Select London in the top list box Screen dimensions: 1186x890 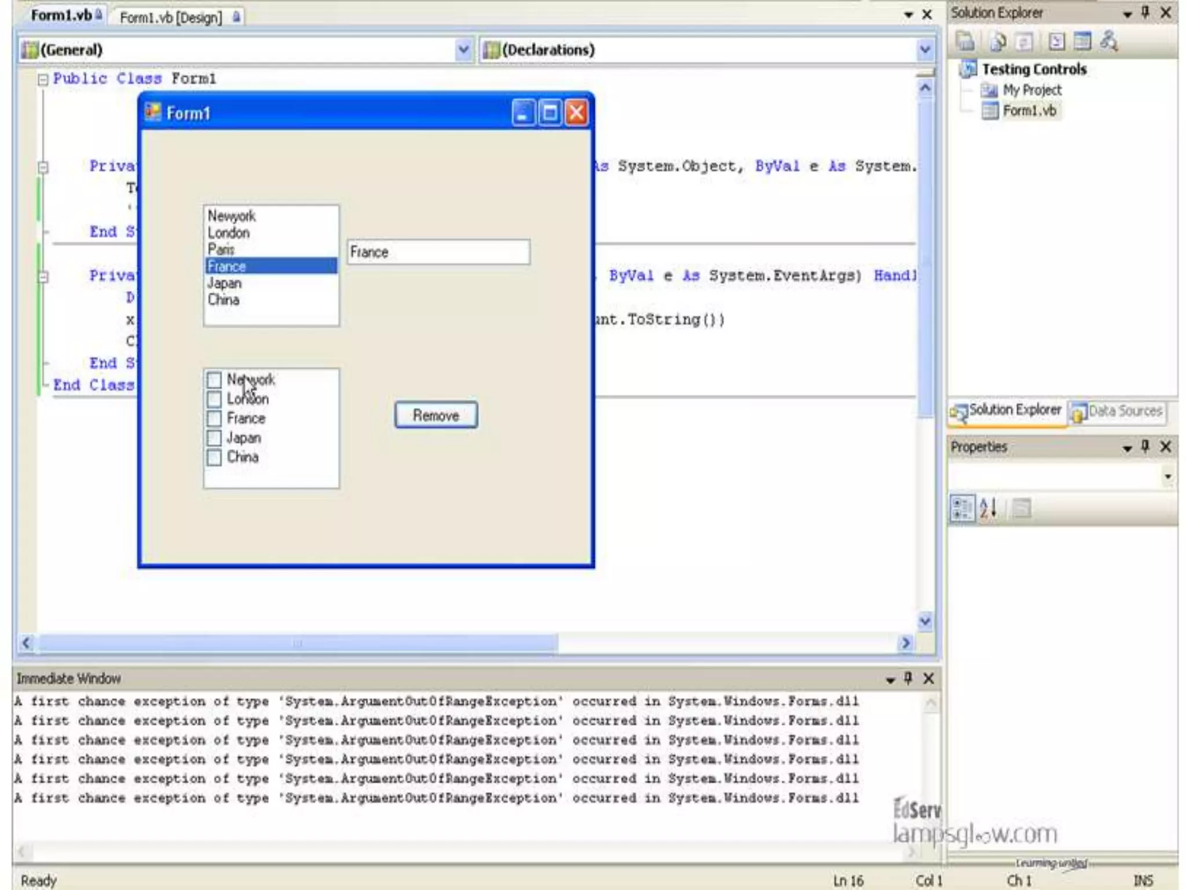pos(272,233)
